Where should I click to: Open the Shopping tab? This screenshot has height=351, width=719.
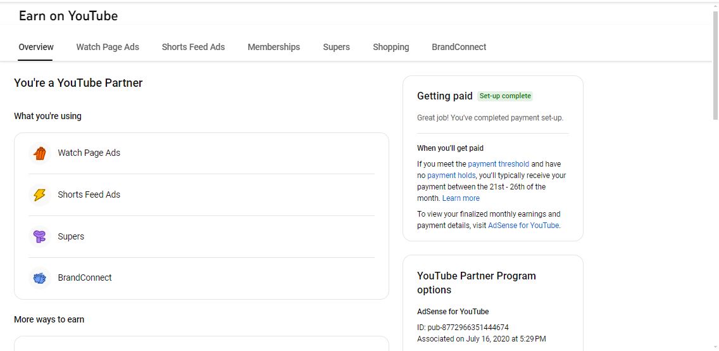(391, 47)
